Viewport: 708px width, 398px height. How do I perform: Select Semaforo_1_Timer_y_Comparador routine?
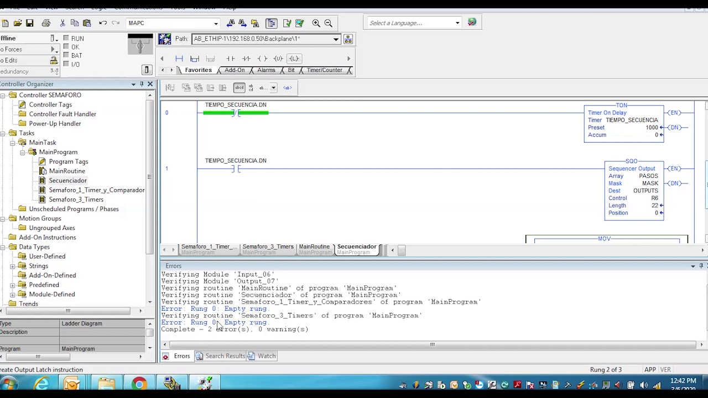pos(96,190)
